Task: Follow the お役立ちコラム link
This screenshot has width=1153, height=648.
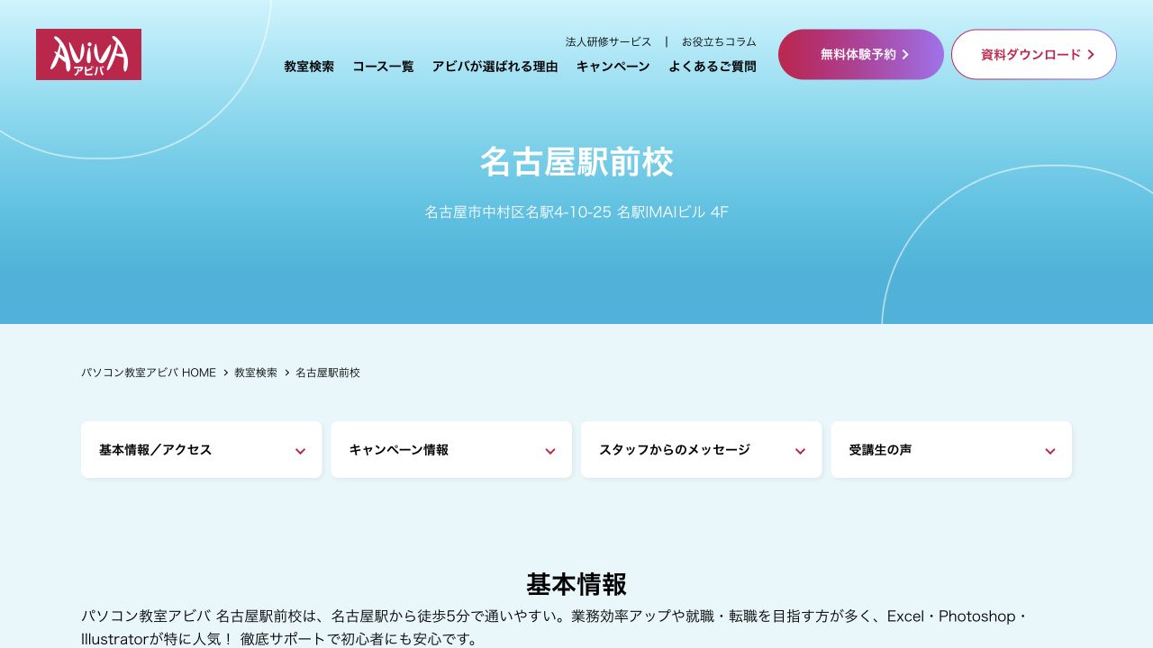Action: (x=719, y=41)
